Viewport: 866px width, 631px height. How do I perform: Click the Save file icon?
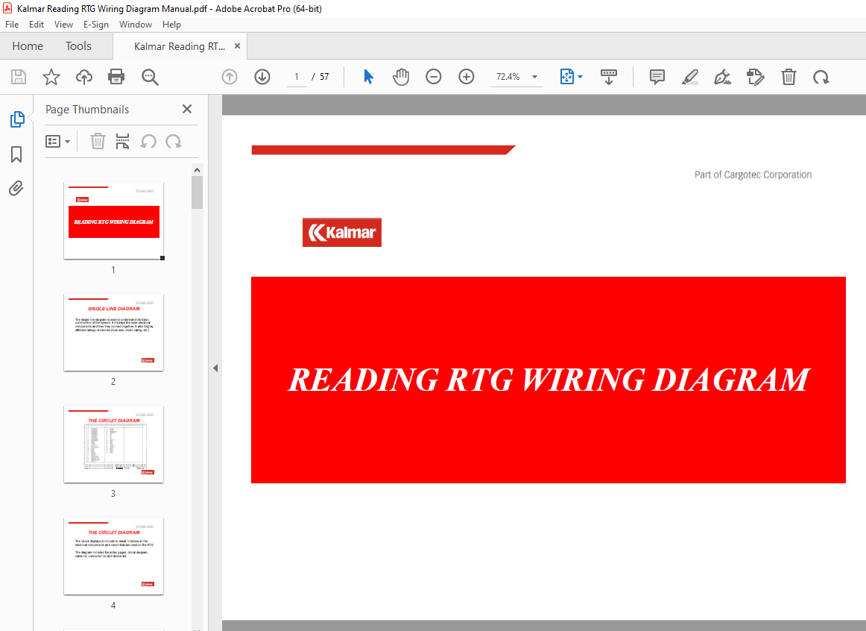coord(18,77)
